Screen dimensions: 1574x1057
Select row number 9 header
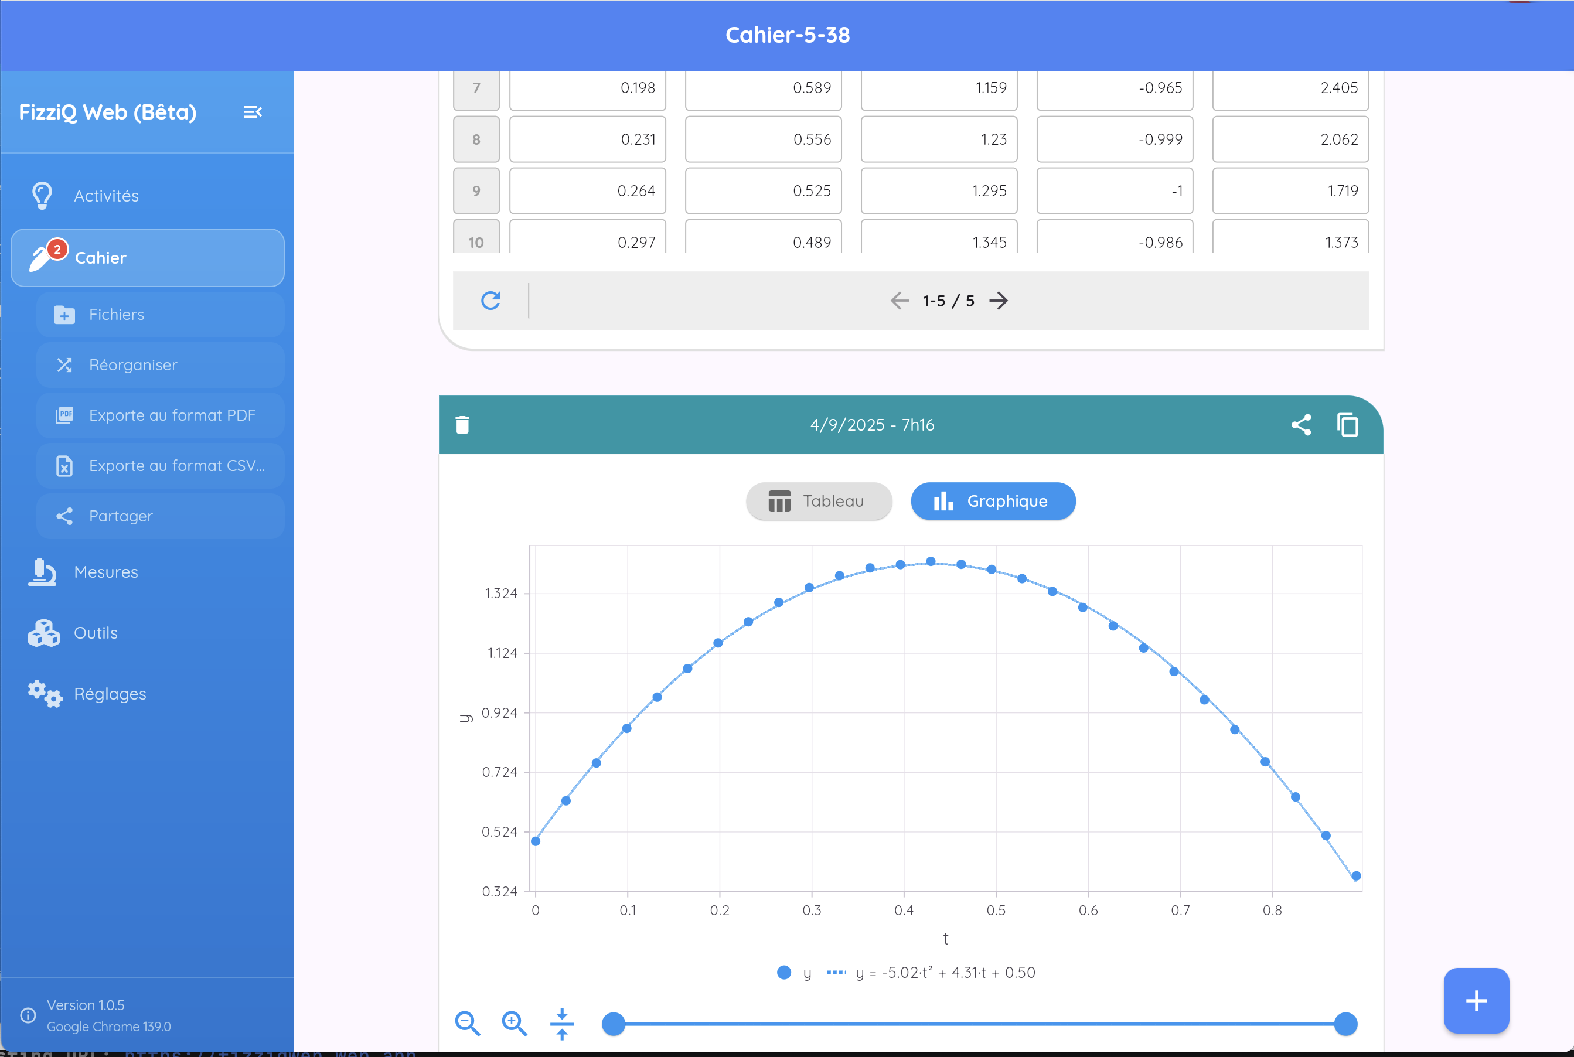(476, 191)
